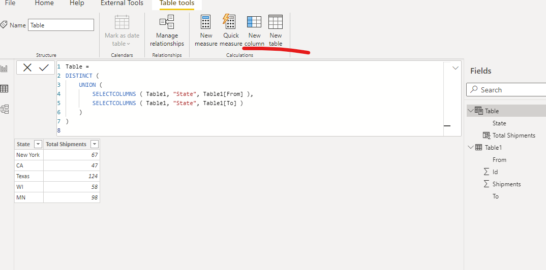Switch to Model view icon

click(4, 109)
